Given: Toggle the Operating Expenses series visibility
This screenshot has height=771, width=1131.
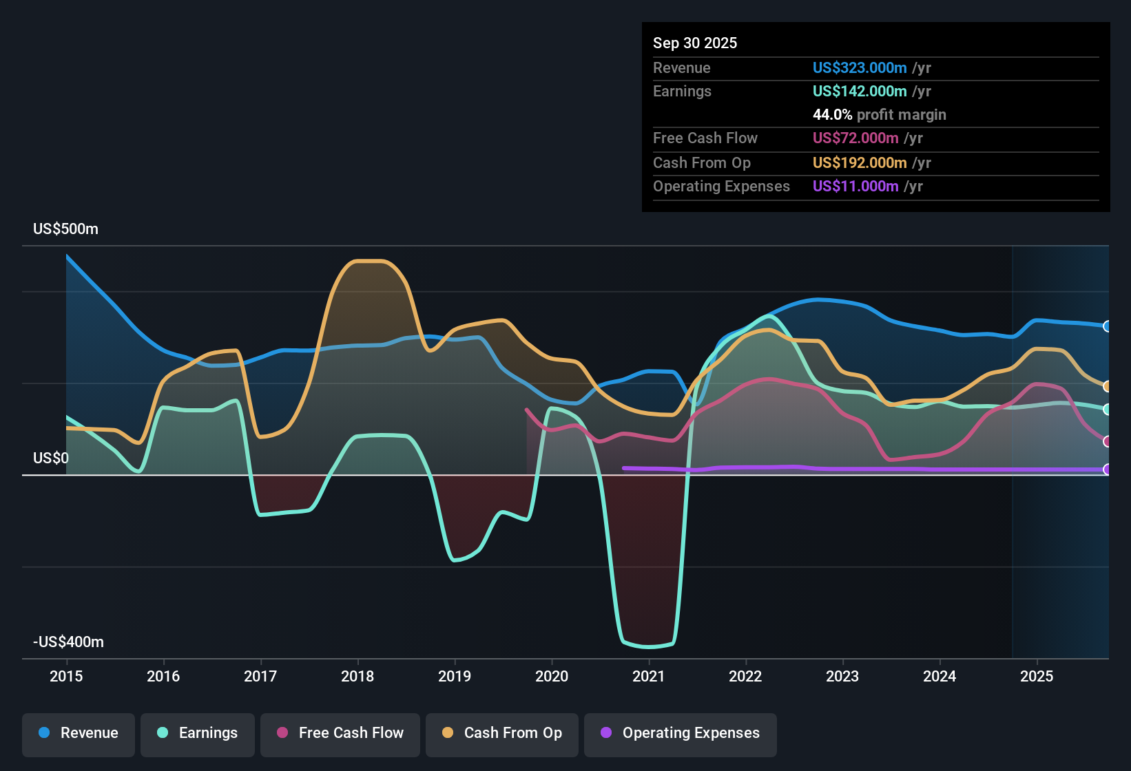Looking at the screenshot, I should 681,733.
